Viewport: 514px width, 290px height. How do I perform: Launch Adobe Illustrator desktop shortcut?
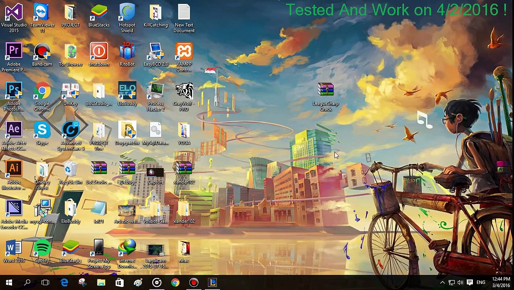click(x=14, y=175)
